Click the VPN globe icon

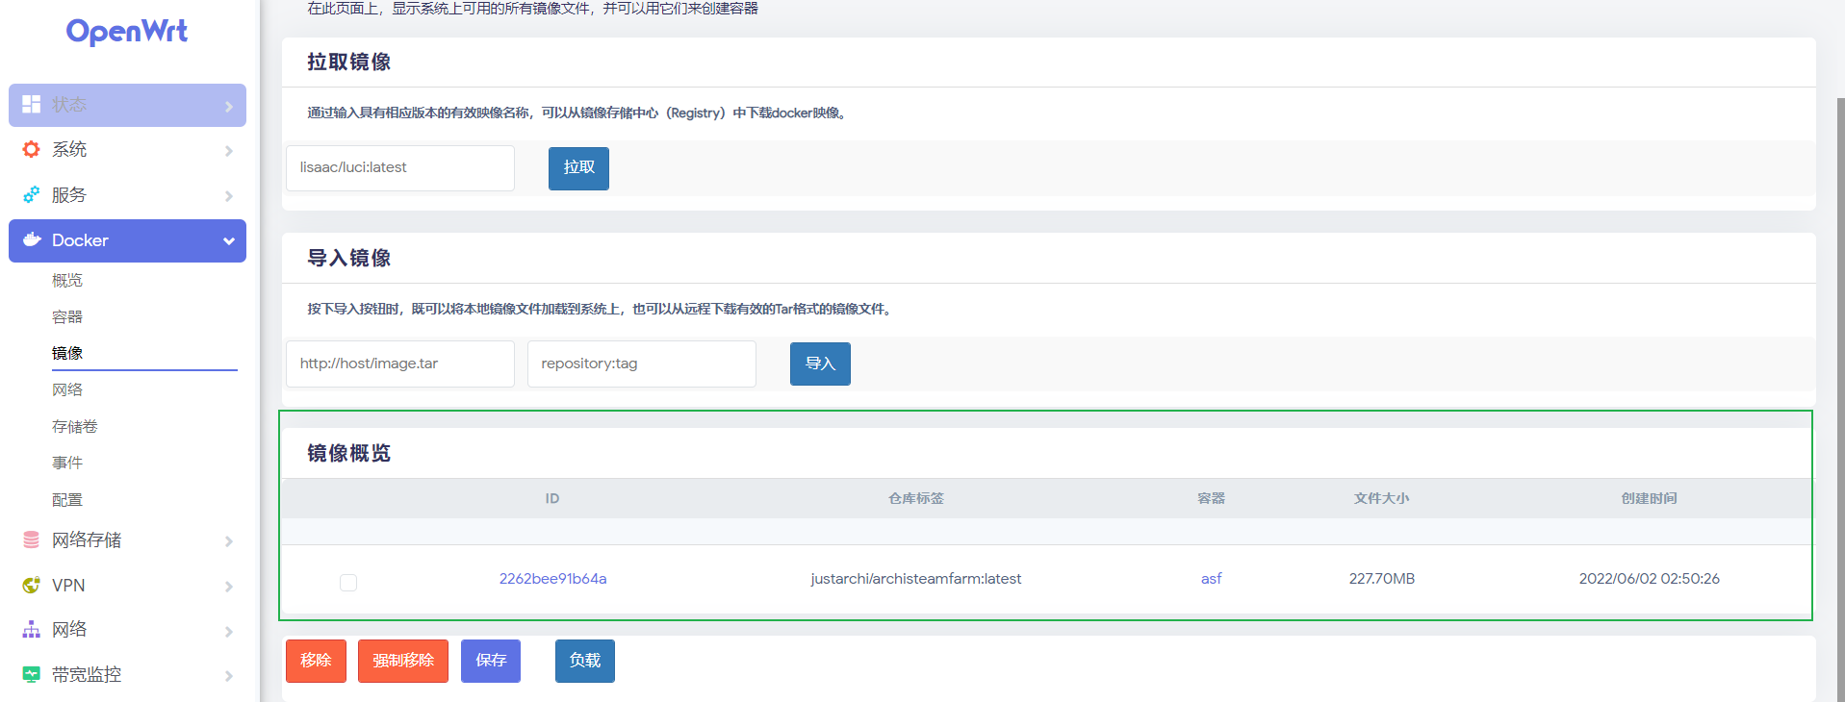click(x=31, y=585)
